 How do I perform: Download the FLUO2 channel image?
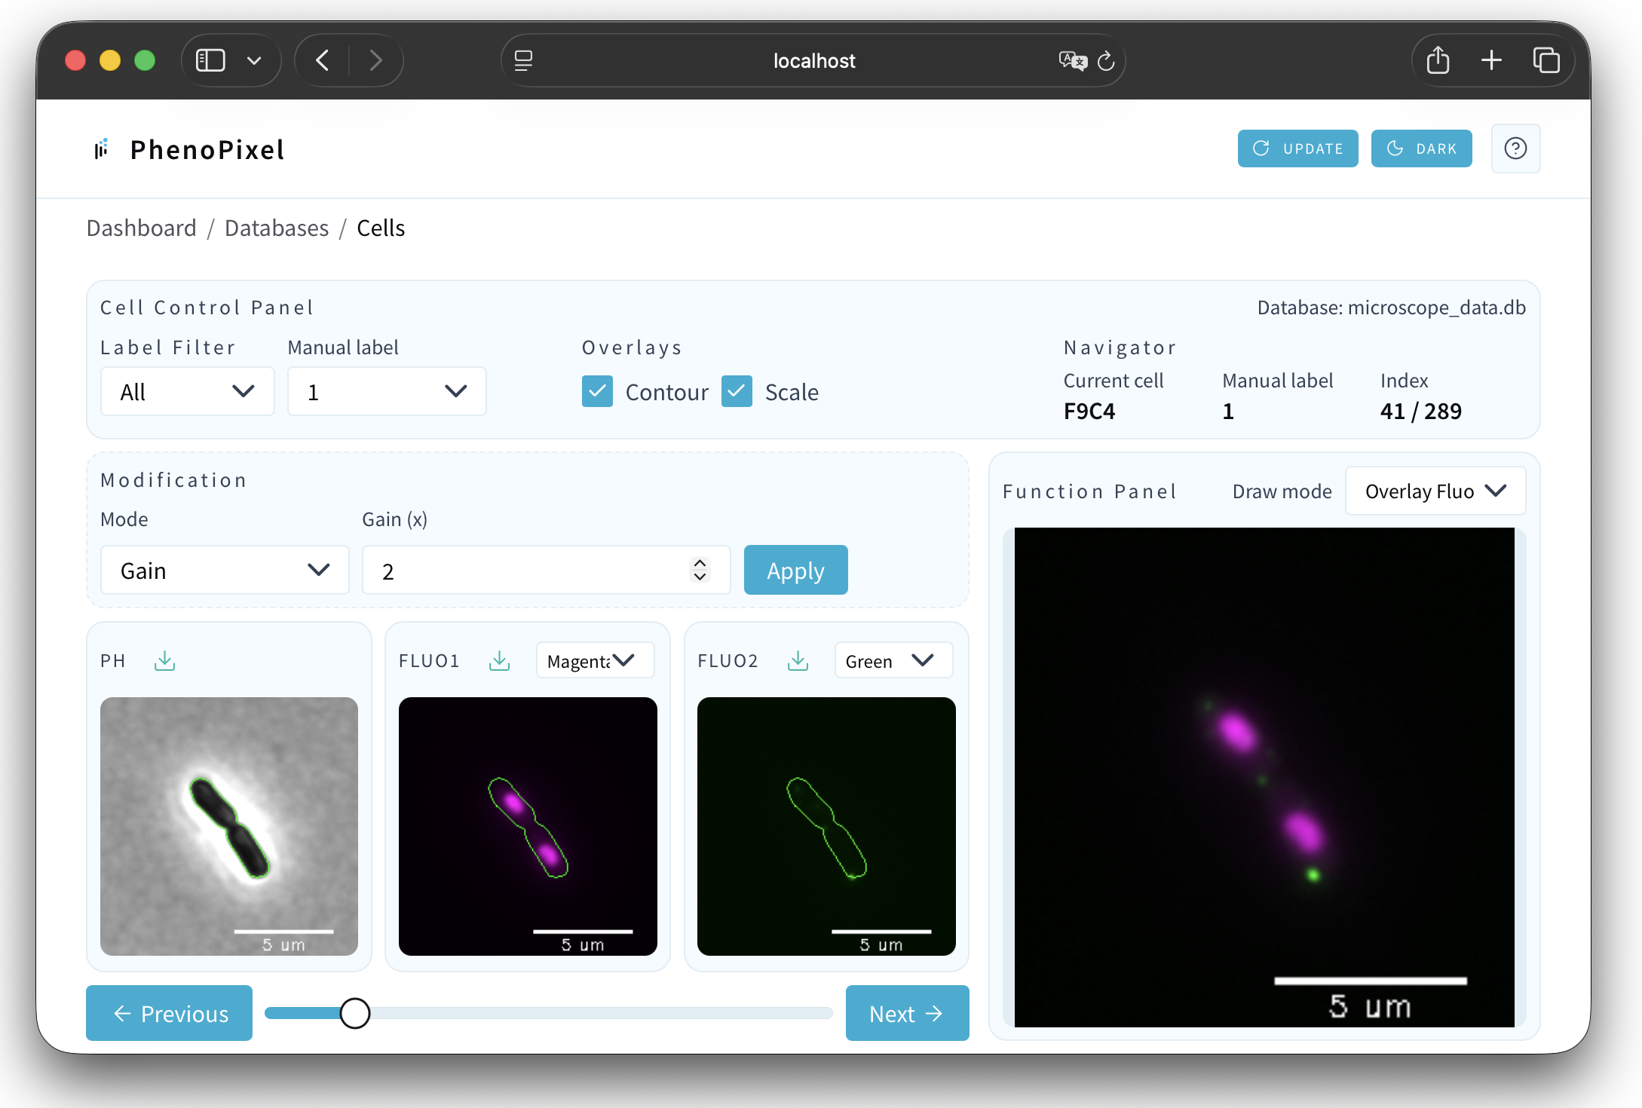798,661
